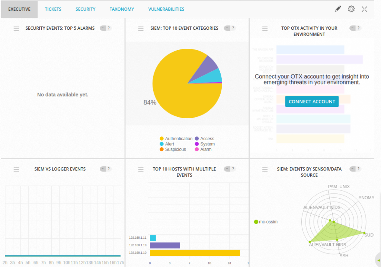The image size is (381, 267).
Task: Click the fullscreen arrows icon
Action: tap(365, 9)
